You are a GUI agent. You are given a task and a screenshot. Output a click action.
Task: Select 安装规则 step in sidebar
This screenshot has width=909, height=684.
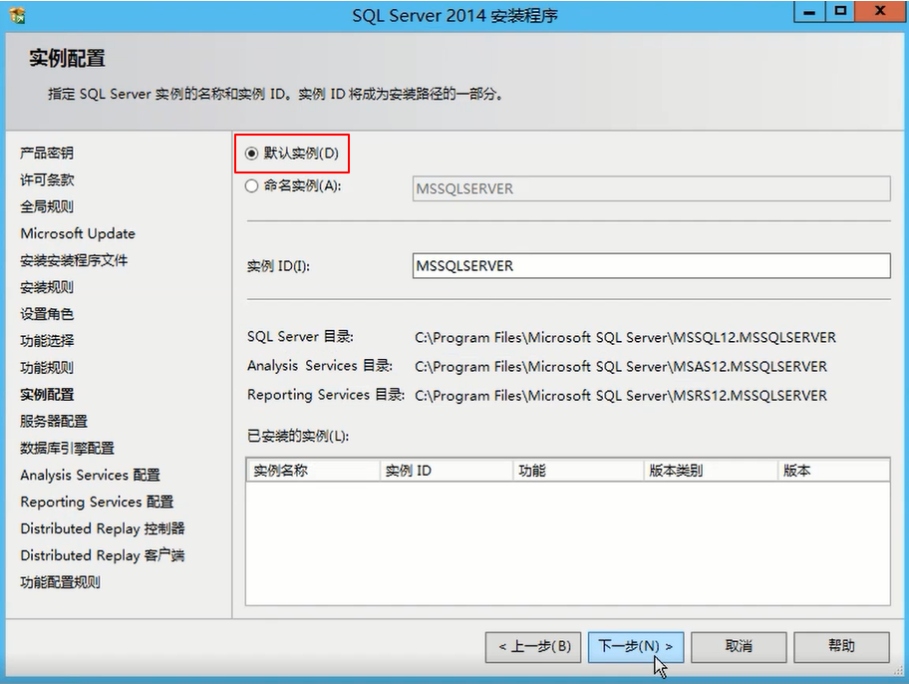(x=47, y=287)
